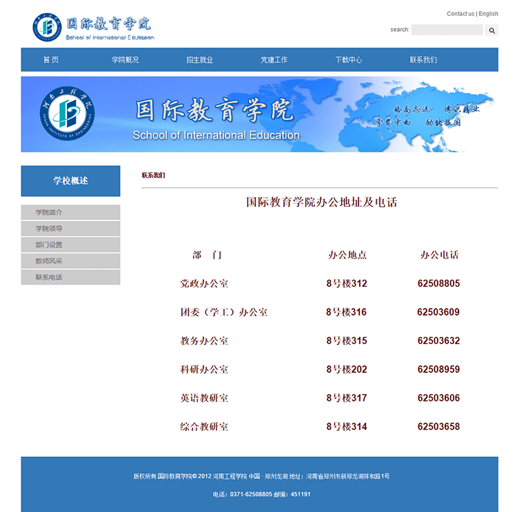Click the footer copyright line 版权所有

[x=261, y=476]
